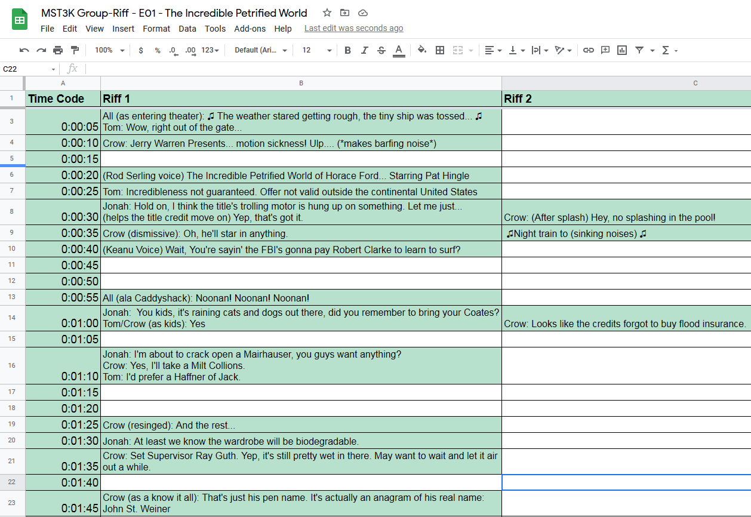
Task: Open 'Last edit was seconds ago' history link
Action: (x=353, y=28)
